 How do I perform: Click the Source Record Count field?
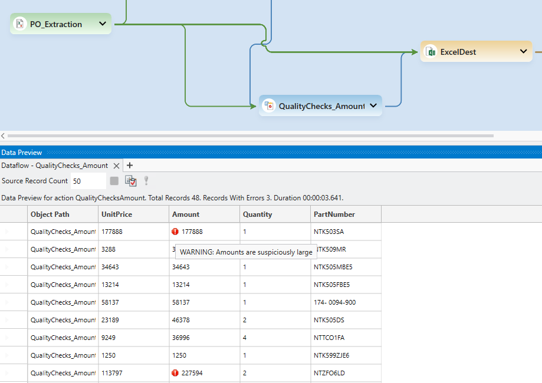point(88,181)
